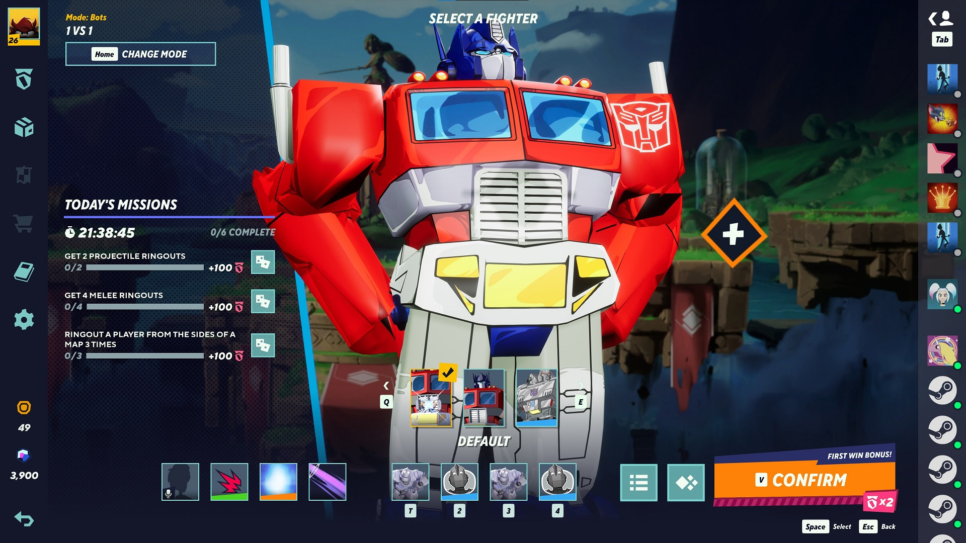Toggle the microphone on the player portrait
Viewport: 966px width, 543px height.
click(x=168, y=493)
